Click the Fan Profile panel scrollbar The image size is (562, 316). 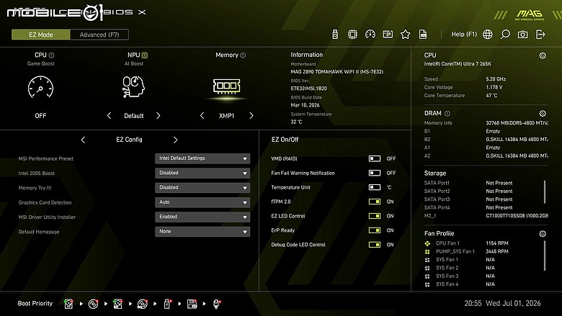545,256
